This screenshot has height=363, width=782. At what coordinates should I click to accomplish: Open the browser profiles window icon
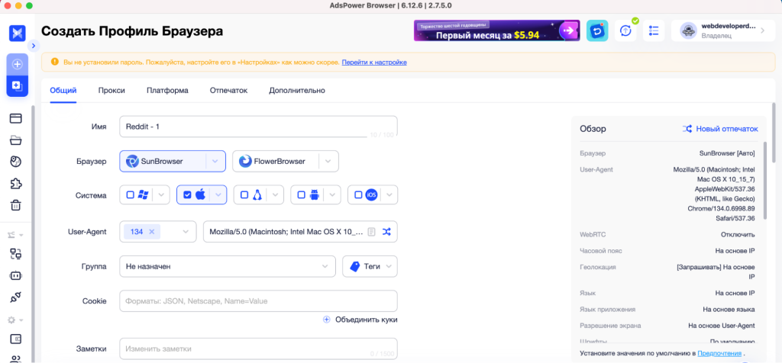click(16, 118)
